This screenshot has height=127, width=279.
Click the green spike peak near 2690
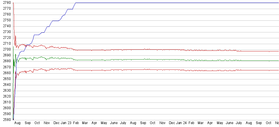(x=15, y=55)
